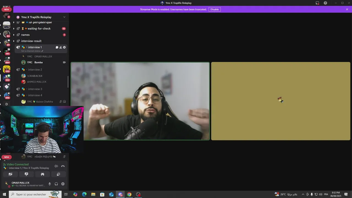Start screen sharing

tap(26, 174)
